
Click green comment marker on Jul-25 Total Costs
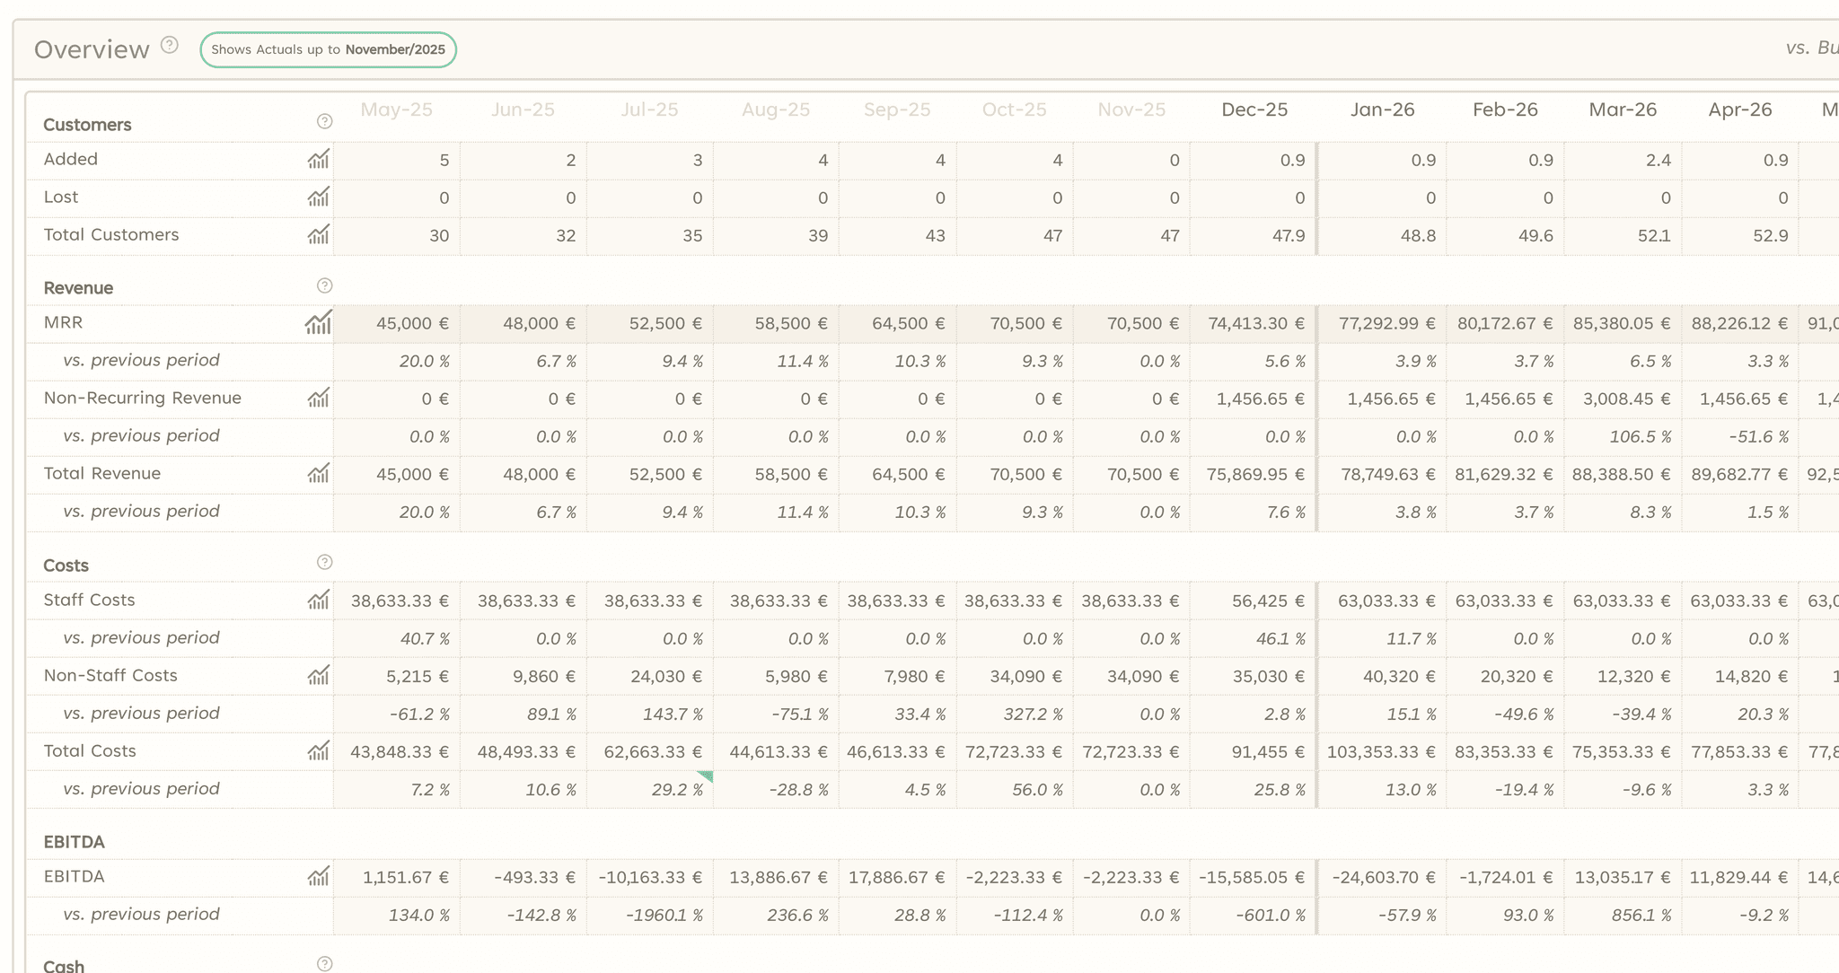pos(707,776)
